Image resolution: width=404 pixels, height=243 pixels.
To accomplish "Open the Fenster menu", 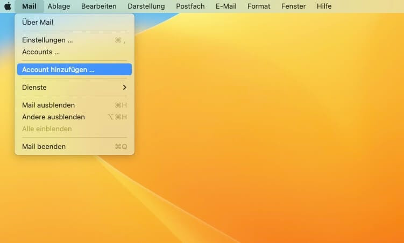I will pyautogui.click(x=293, y=6).
